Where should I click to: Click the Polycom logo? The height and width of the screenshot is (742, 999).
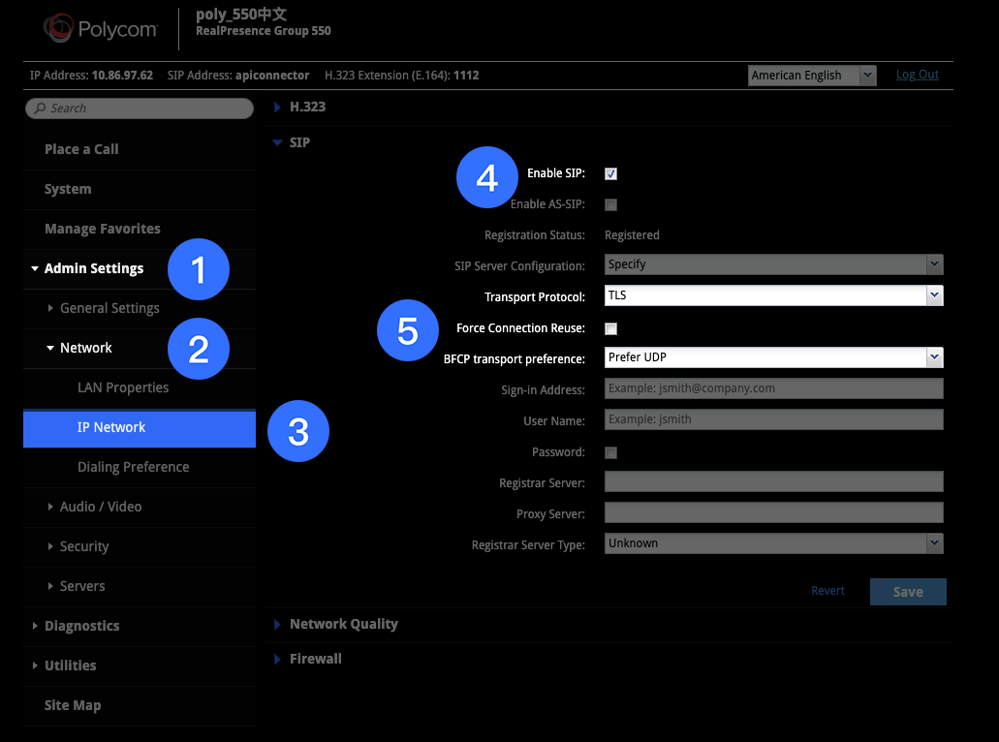[100, 29]
